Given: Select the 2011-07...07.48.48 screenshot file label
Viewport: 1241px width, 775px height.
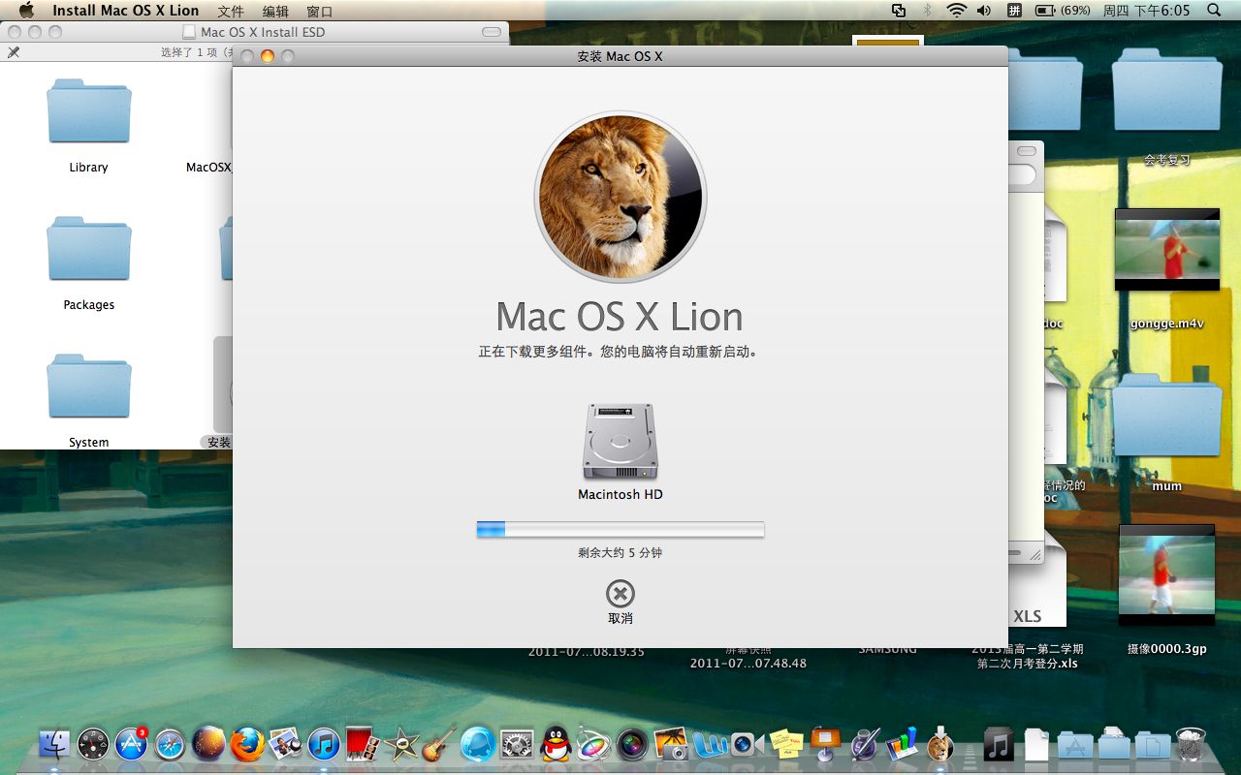Looking at the screenshot, I should tap(748, 664).
